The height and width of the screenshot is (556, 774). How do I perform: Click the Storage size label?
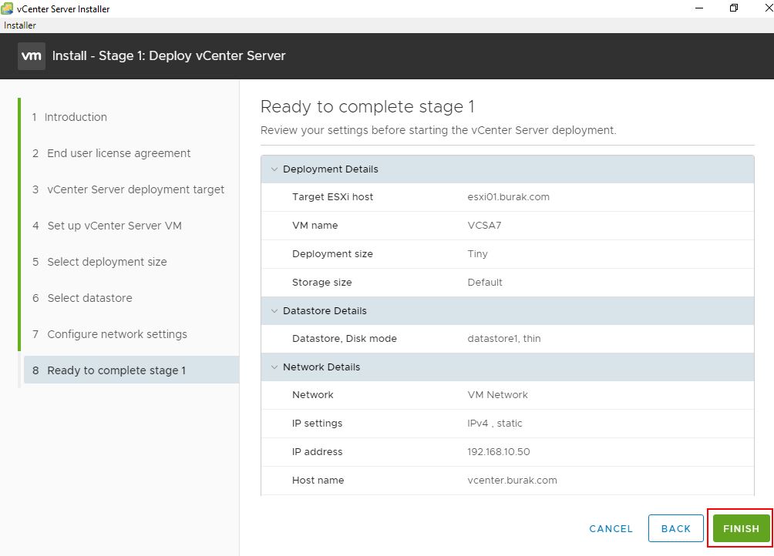click(321, 283)
